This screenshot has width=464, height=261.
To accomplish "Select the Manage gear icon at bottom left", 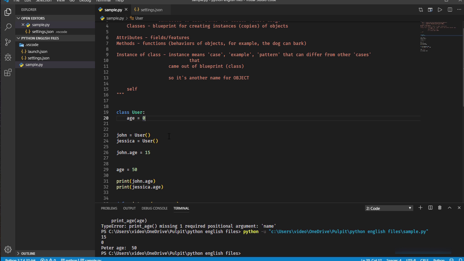I will 8,250.
